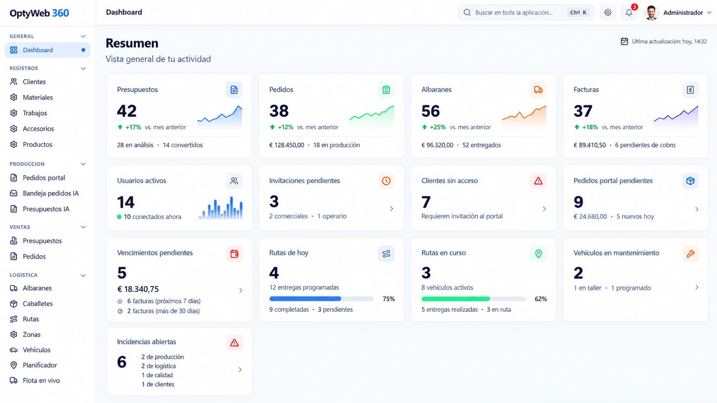
Task: Collapse the REGISTROS sidebar section
Action: click(83, 69)
